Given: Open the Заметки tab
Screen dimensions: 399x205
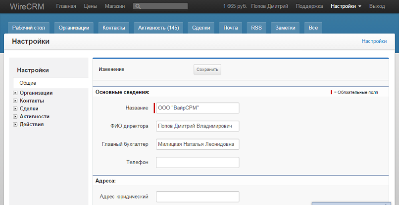Looking at the screenshot, I should point(285,28).
